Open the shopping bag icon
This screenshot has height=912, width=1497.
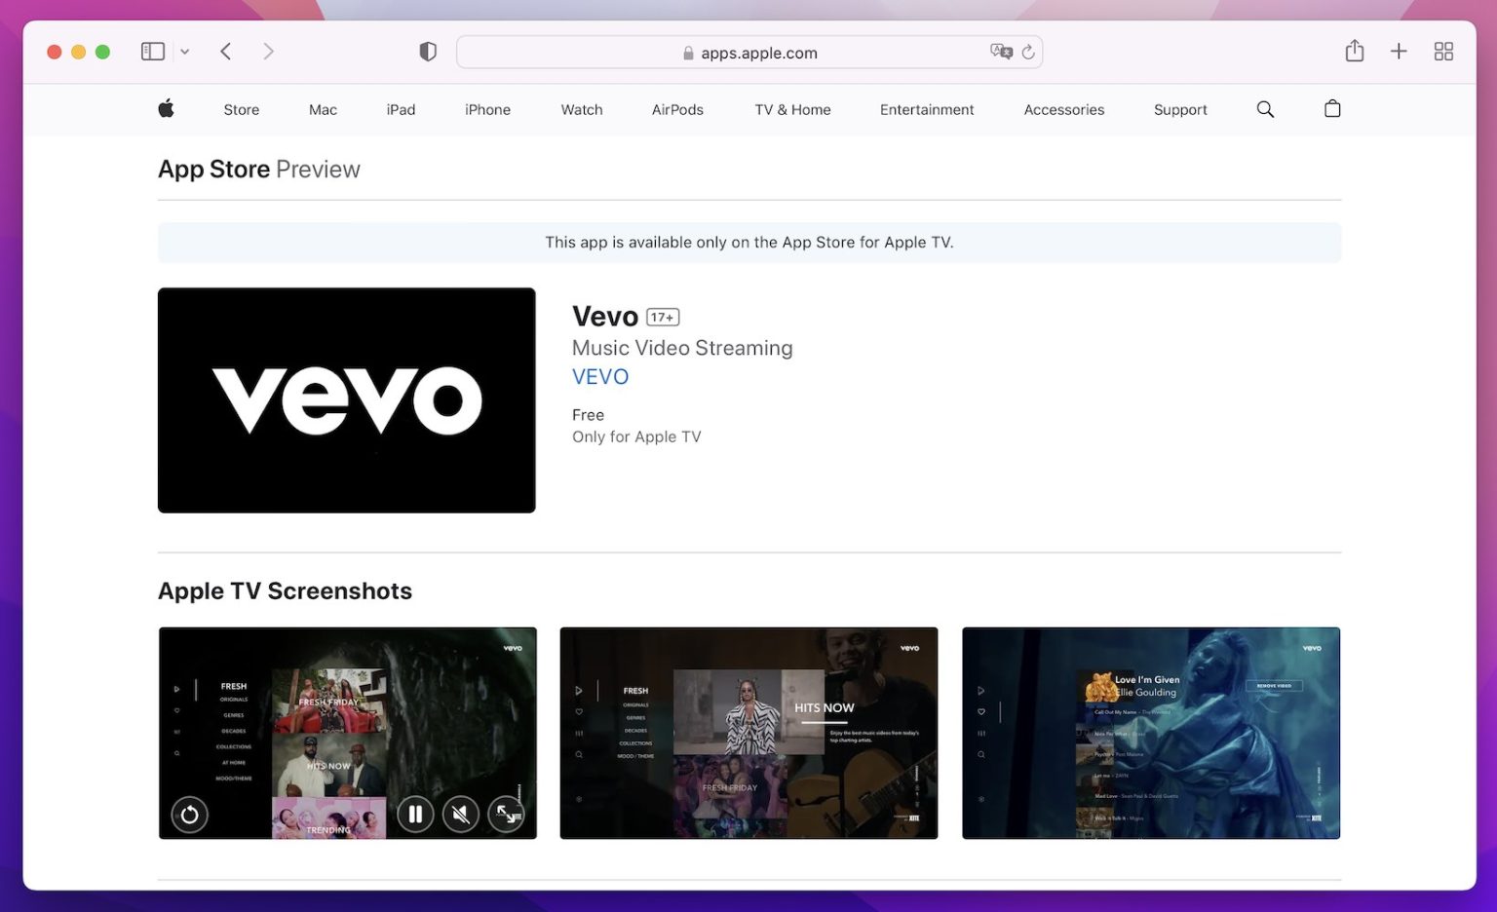1332,108
